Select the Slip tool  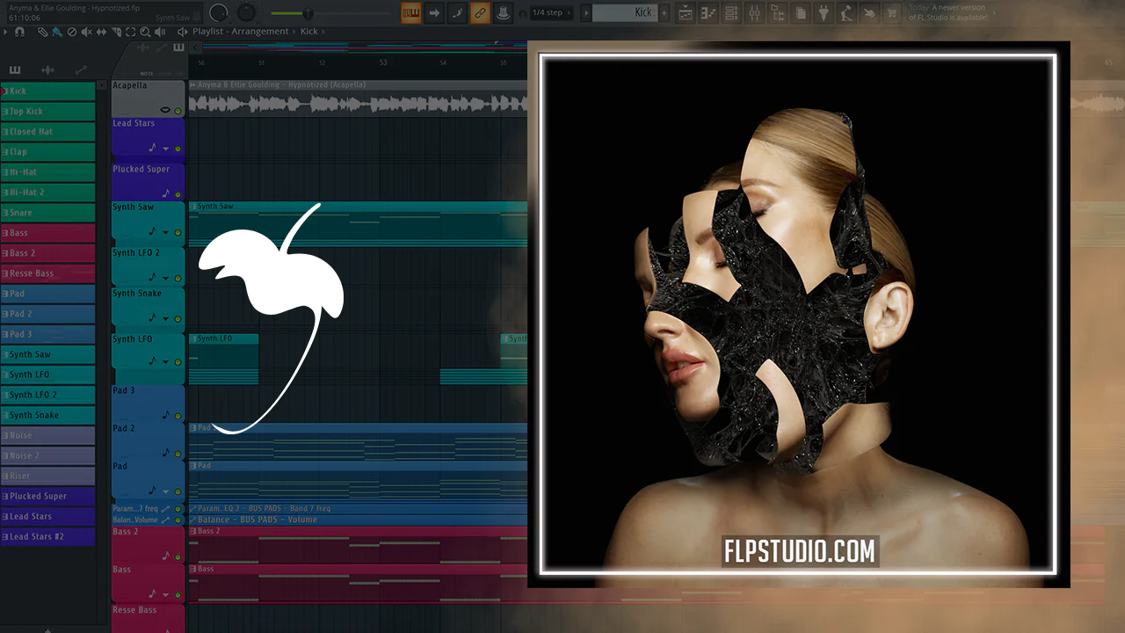click(x=102, y=32)
